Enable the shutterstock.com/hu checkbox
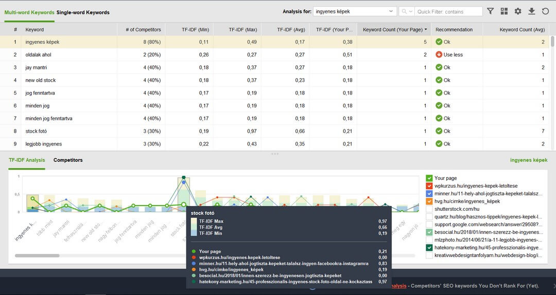This screenshot has height=295, width=556. [429, 209]
